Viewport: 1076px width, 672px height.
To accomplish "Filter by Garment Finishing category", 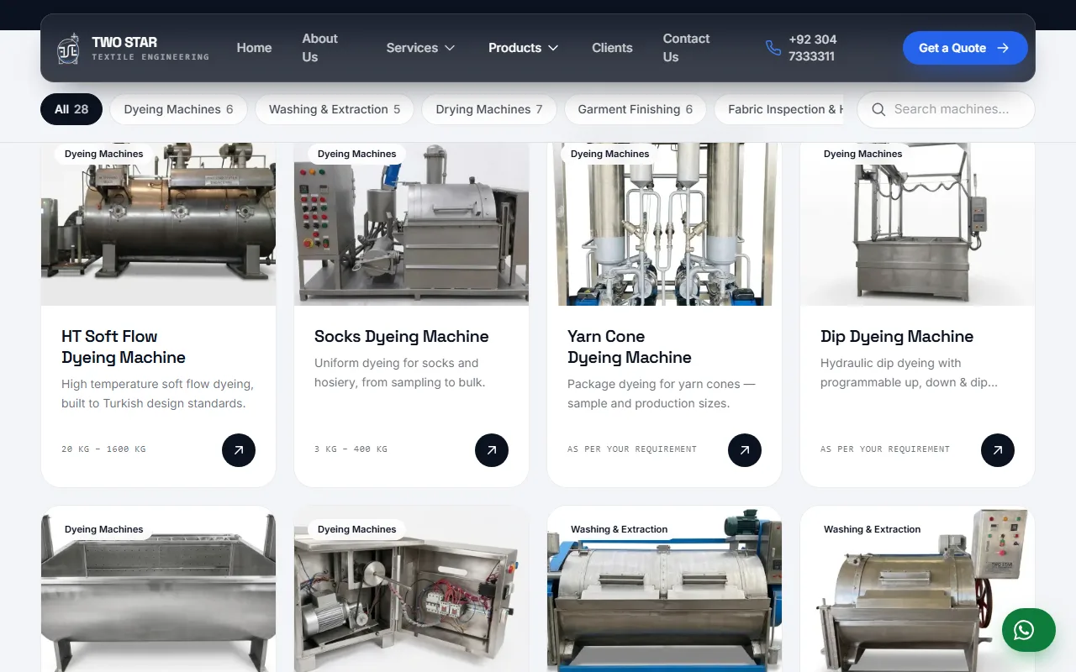I will coord(636,109).
